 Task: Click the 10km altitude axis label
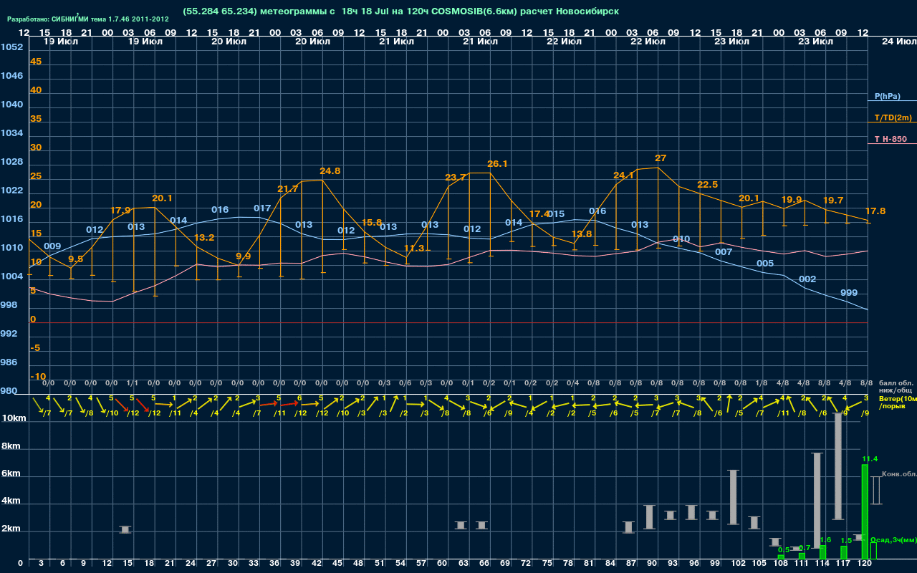tap(14, 418)
